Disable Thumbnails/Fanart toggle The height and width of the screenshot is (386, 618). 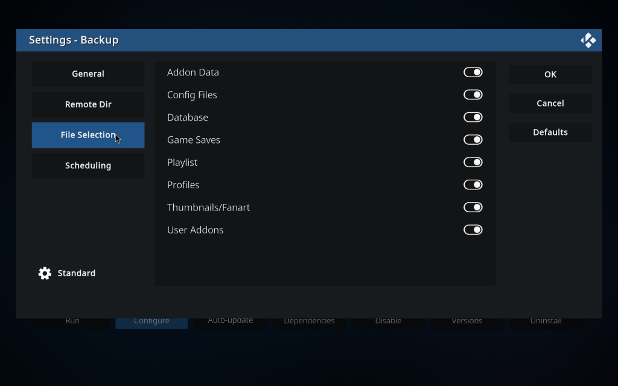point(473,207)
